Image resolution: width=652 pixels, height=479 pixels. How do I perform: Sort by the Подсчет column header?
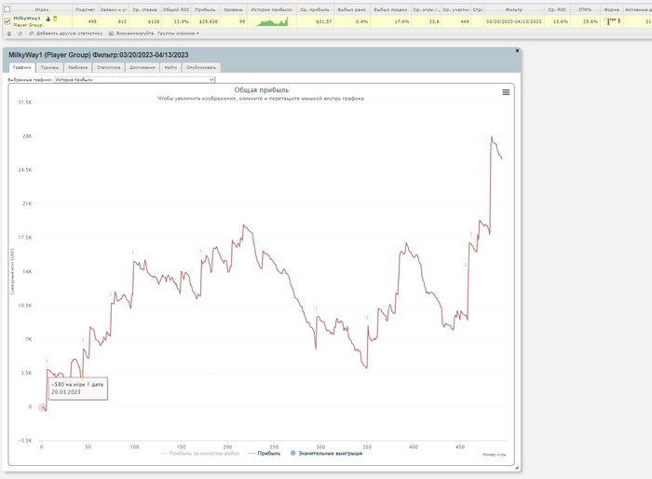(x=86, y=9)
